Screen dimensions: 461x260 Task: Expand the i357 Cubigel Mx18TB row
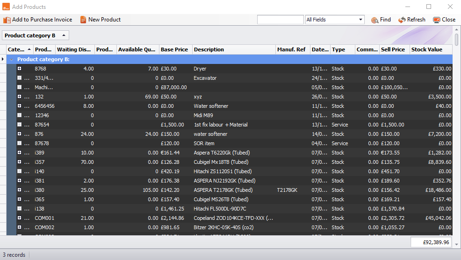point(20,162)
